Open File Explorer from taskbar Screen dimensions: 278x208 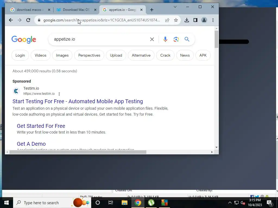pyautogui.click(x=124, y=203)
